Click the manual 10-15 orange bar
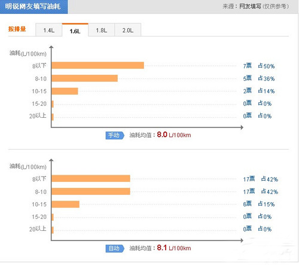This screenshot has width=299, height=265. click(65, 91)
